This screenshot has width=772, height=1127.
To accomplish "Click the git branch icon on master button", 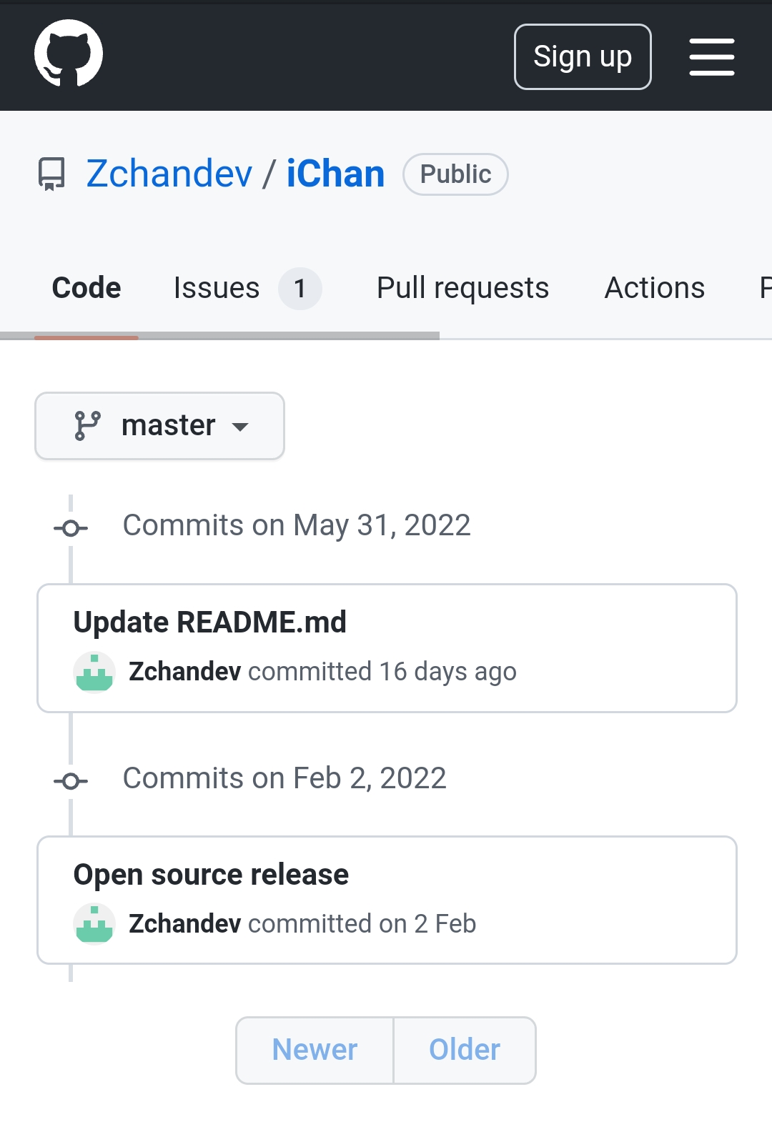I will (88, 425).
